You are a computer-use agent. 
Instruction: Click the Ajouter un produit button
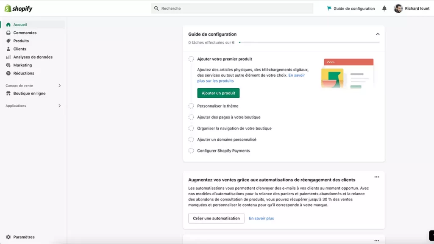(x=218, y=93)
